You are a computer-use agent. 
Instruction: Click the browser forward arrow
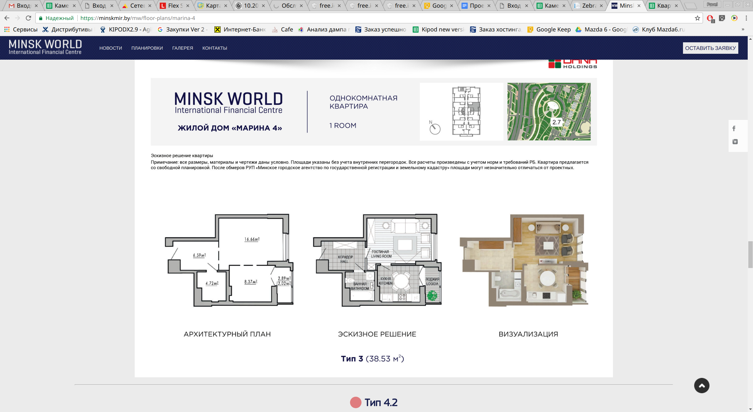[x=17, y=18]
